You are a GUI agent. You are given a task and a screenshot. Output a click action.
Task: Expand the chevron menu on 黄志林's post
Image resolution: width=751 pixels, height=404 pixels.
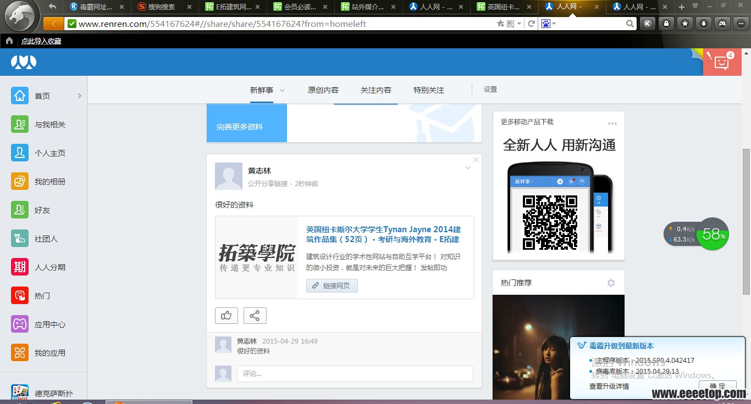tap(468, 168)
